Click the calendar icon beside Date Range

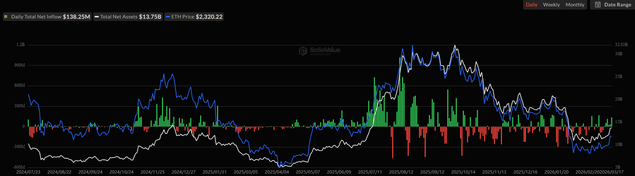(598, 5)
